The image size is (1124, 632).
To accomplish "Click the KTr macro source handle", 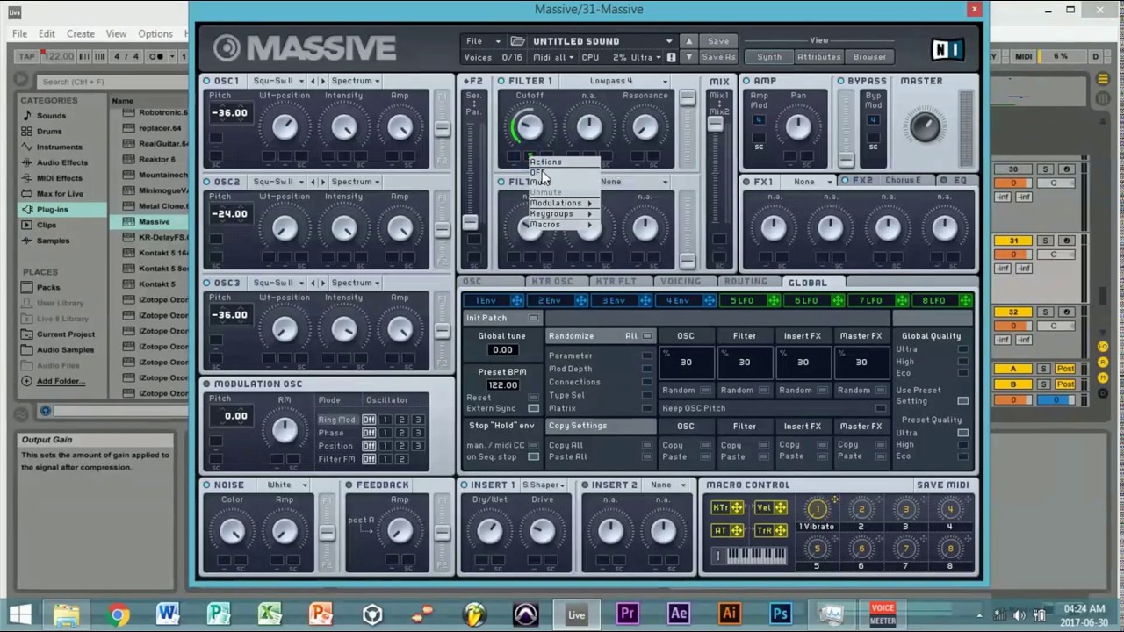I will (x=736, y=508).
